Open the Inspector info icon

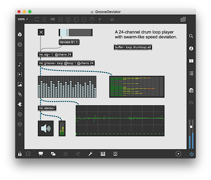click(x=191, y=49)
